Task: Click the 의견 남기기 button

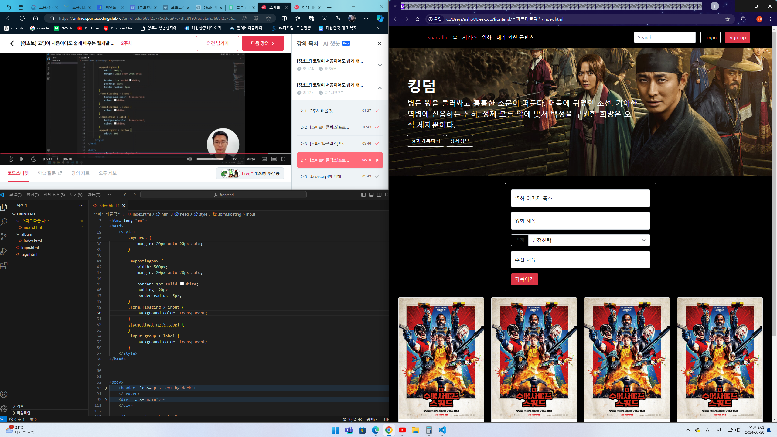Action: [x=217, y=43]
